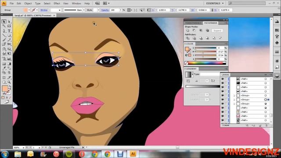The image size is (281, 158).
Task: Open zoom level 800% dropdown
Action: 23,147
